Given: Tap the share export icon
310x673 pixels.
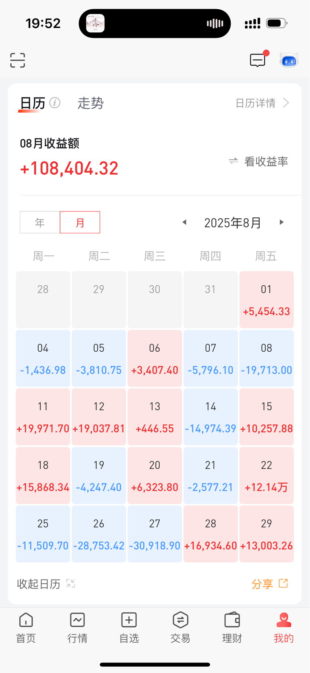Looking at the screenshot, I should tap(283, 583).
